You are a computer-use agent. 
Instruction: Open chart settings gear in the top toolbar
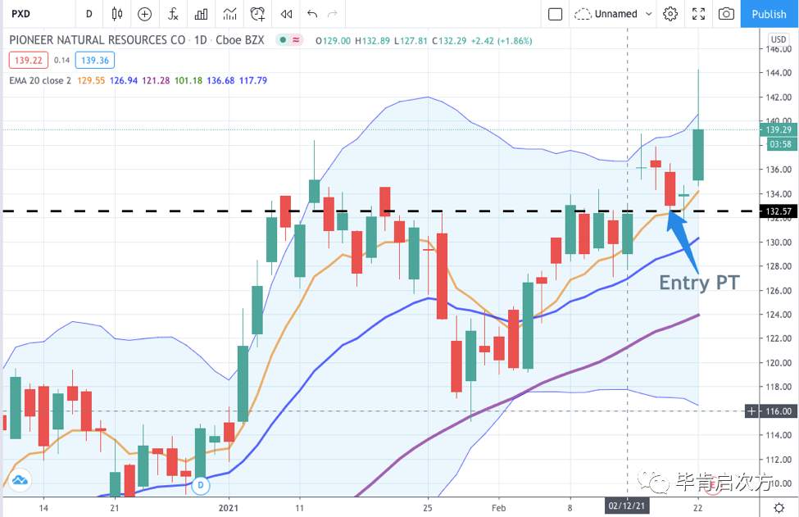coord(670,14)
